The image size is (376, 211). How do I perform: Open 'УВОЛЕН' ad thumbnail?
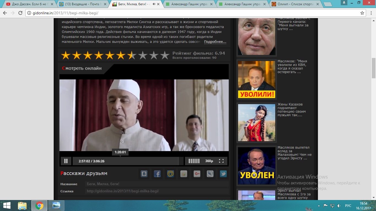pos(257,166)
